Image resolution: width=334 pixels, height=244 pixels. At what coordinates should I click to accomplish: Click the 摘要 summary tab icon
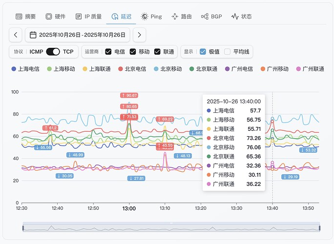pyautogui.click(x=19, y=17)
